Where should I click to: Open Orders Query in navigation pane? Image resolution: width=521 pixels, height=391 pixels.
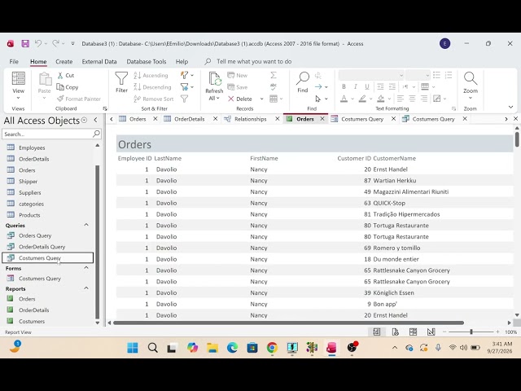(35, 235)
